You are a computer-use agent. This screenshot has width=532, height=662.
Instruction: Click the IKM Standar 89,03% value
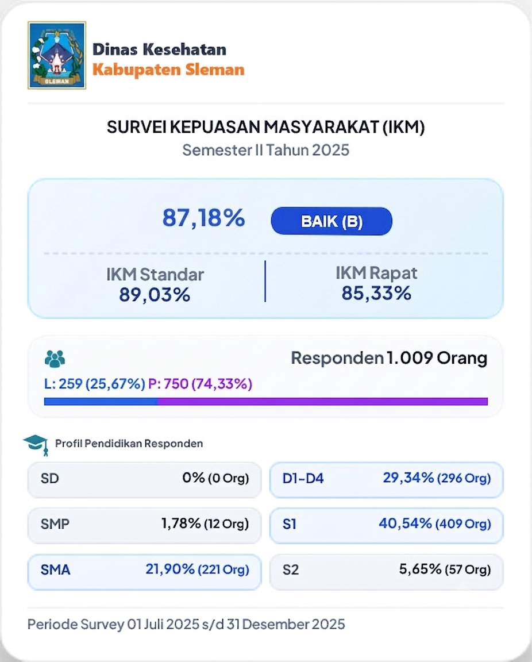pos(155,295)
